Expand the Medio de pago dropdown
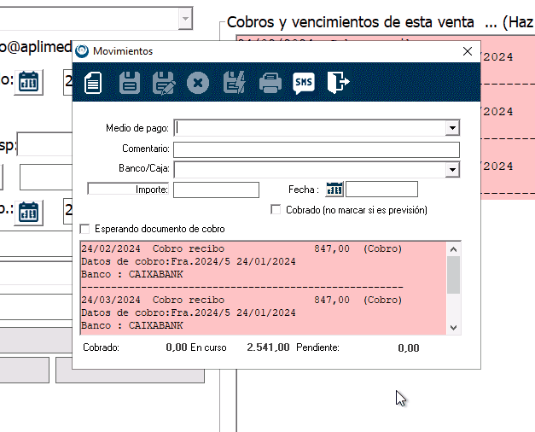 pyautogui.click(x=452, y=128)
